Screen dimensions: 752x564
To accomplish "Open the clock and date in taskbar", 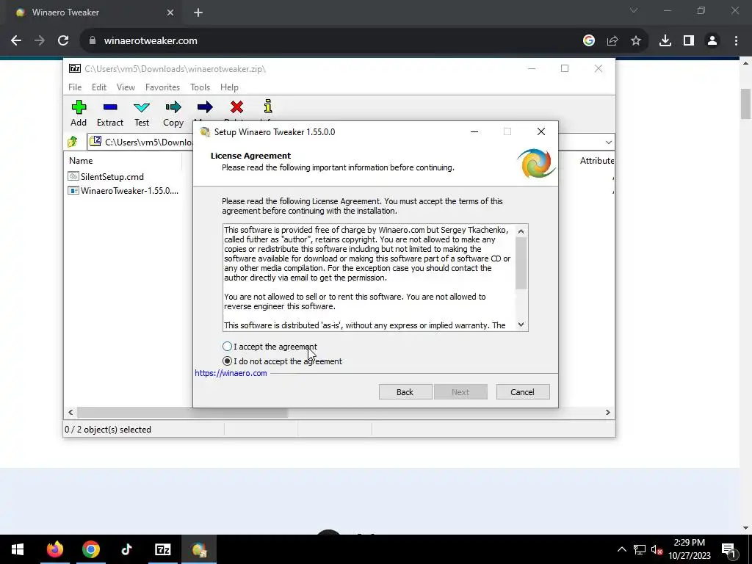I will 689,549.
